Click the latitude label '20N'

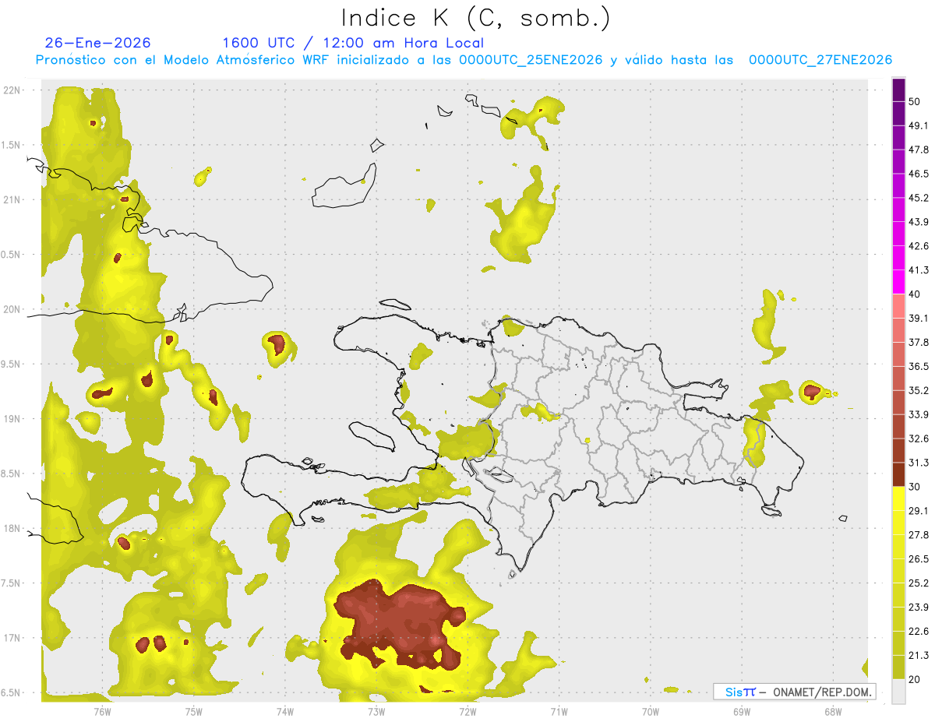click(x=12, y=309)
